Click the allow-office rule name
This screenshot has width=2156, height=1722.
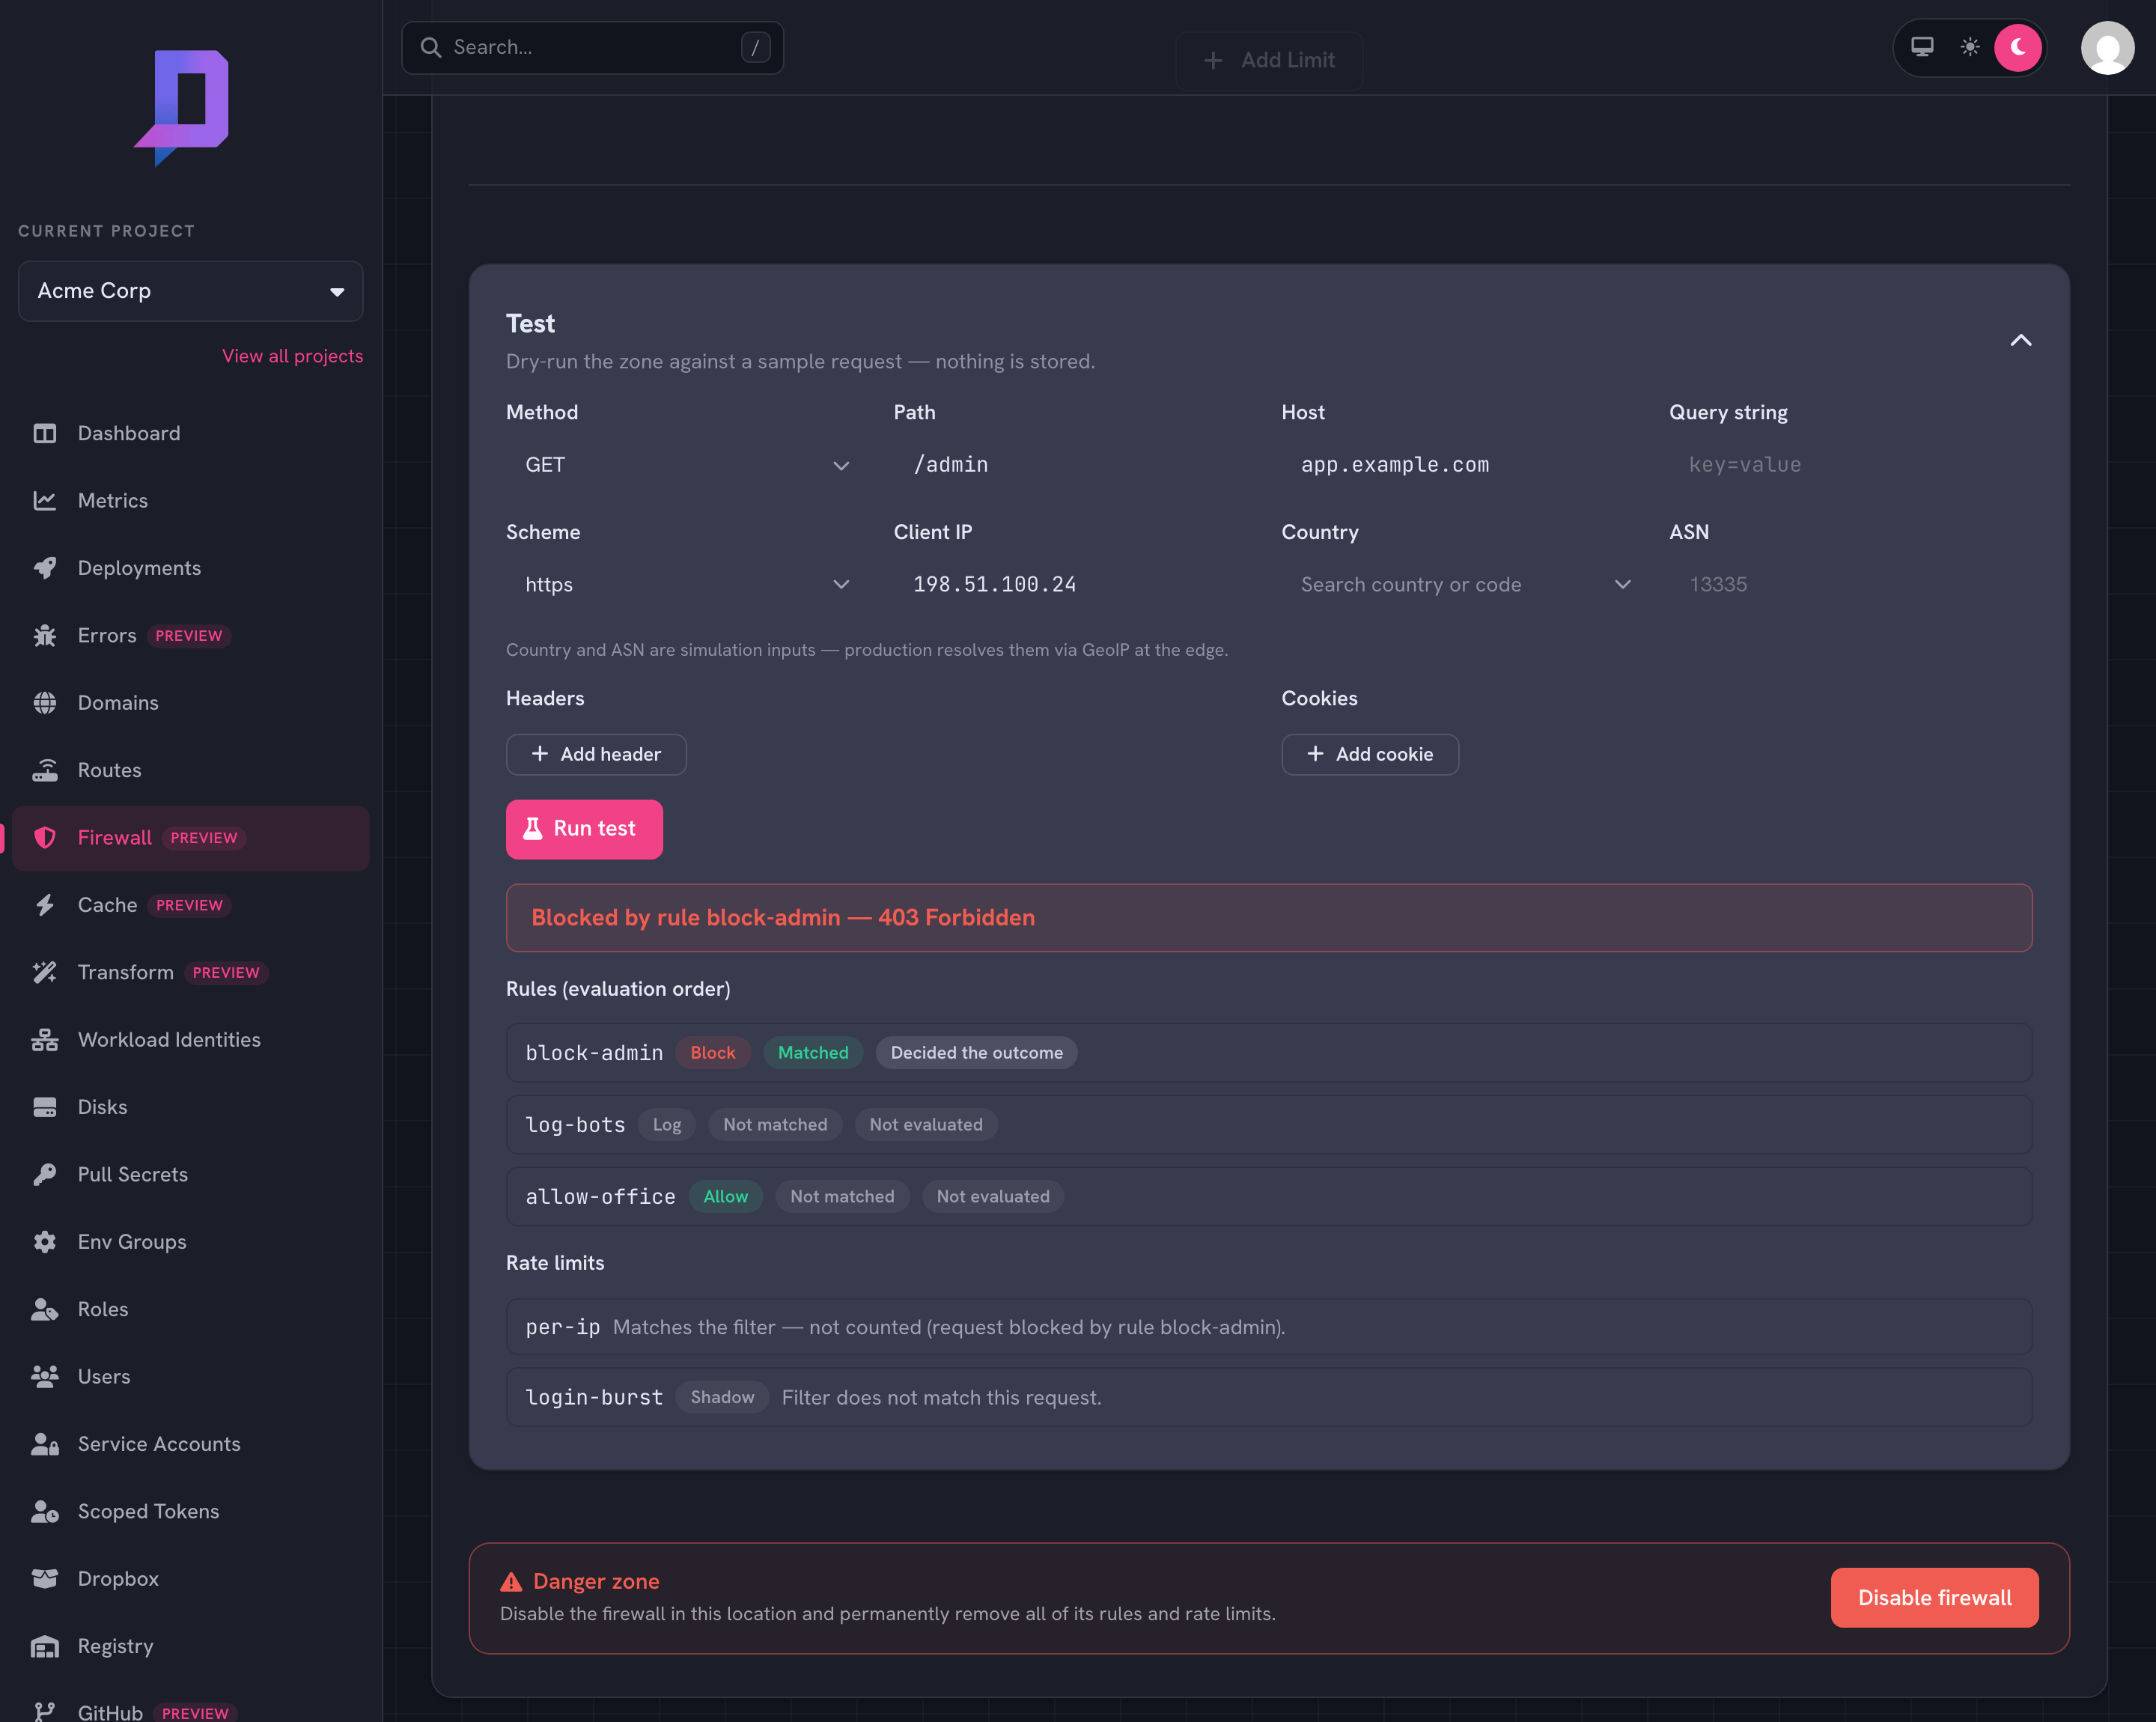click(600, 1197)
